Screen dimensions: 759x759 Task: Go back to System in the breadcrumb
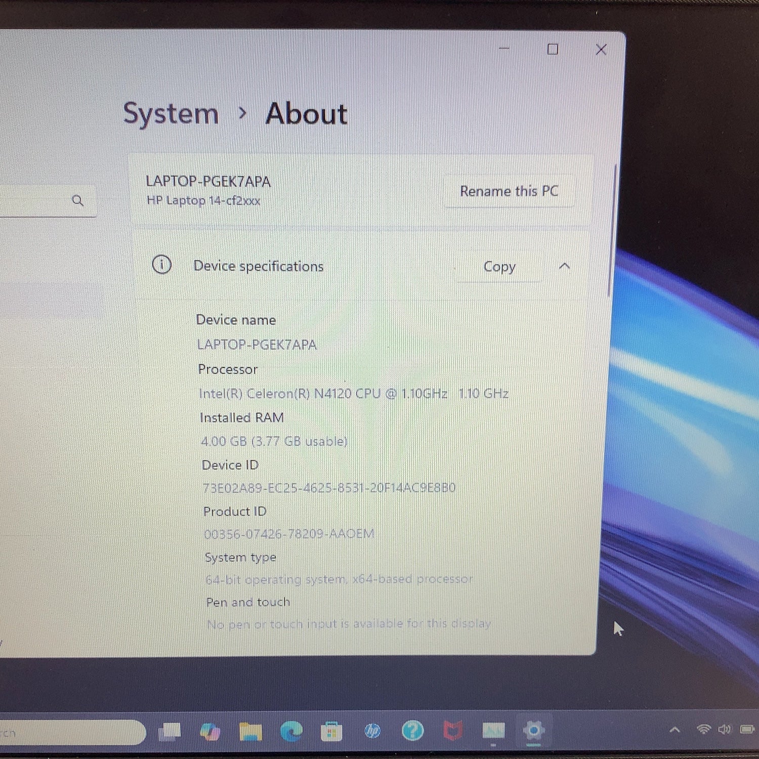point(171,113)
